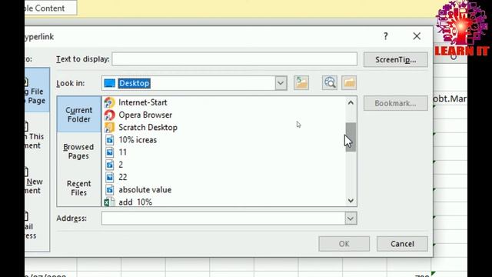Select the Scratch Desktop shortcut icon
This screenshot has width=492, height=277.
[109, 128]
